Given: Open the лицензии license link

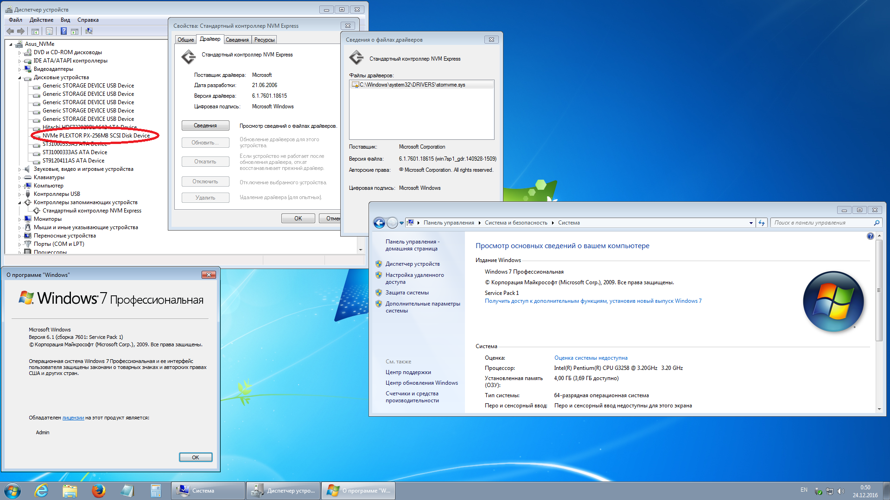Looking at the screenshot, I should click(73, 418).
